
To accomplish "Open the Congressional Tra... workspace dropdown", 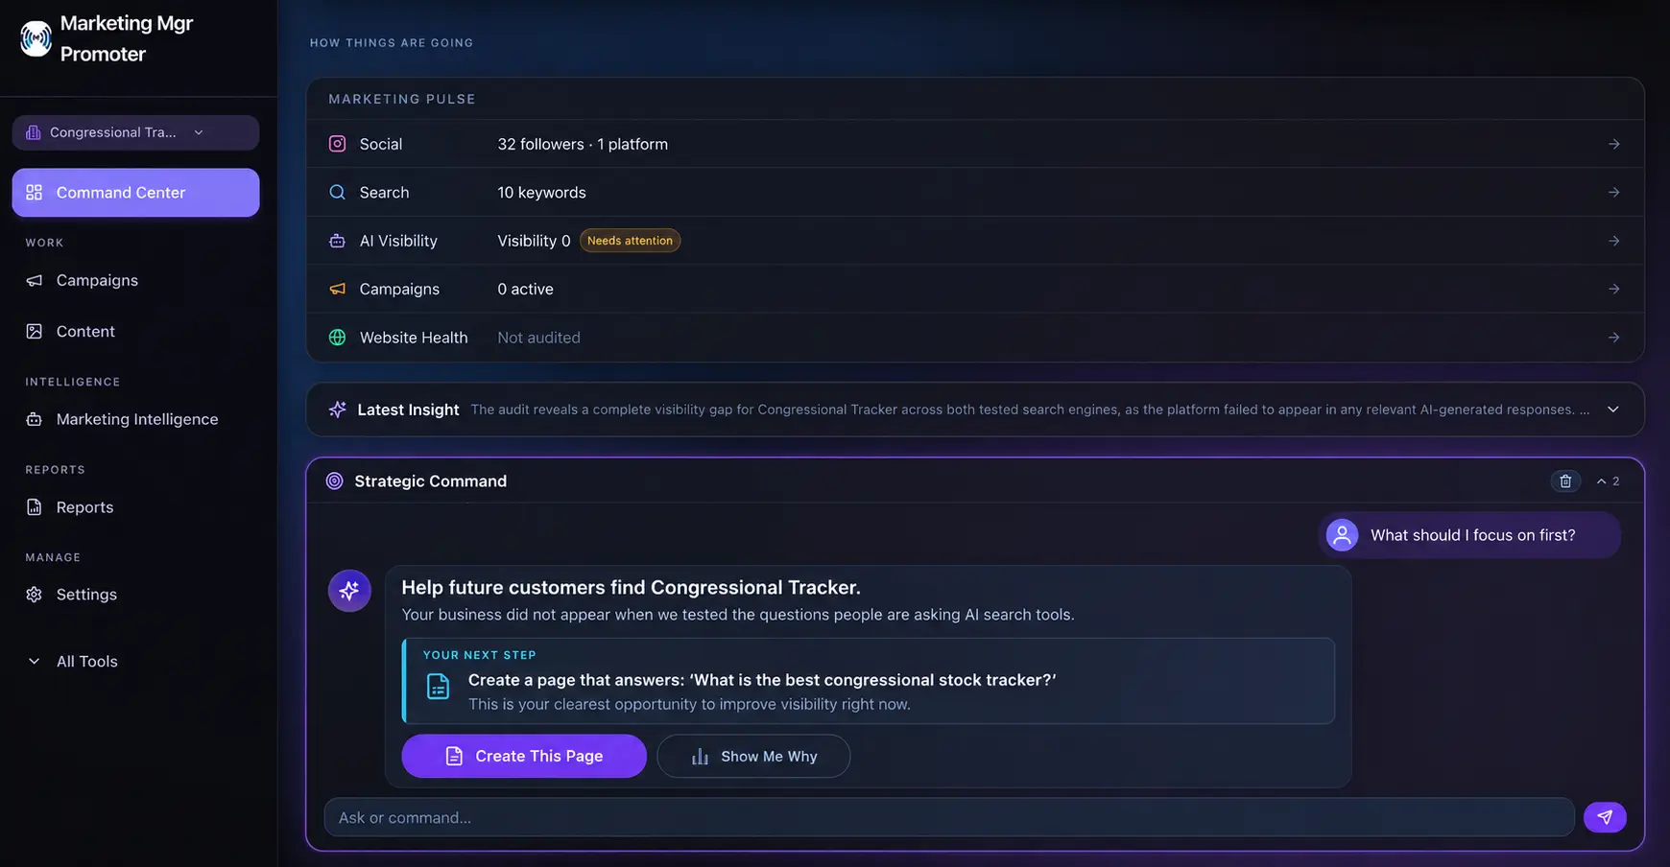I will coord(135,132).
